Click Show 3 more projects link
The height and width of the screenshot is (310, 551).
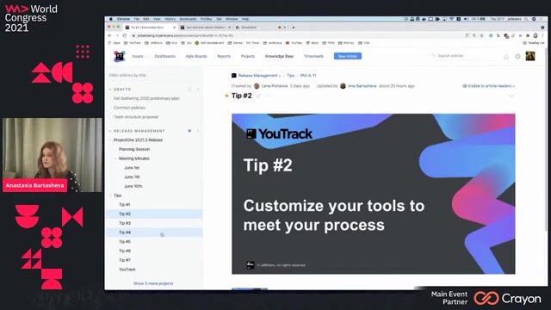pos(153,283)
